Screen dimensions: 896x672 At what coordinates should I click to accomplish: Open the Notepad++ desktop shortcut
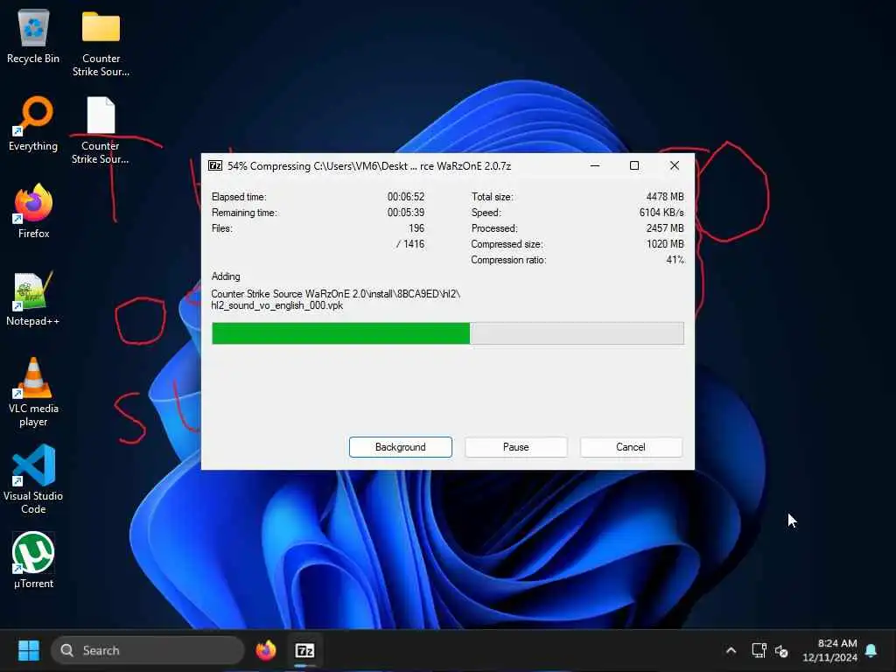point(33,299)
